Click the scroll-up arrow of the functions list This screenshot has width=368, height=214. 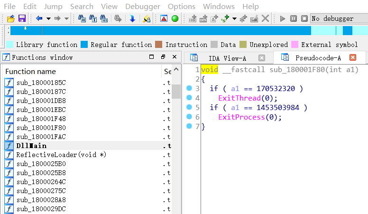tap(176, 69)
